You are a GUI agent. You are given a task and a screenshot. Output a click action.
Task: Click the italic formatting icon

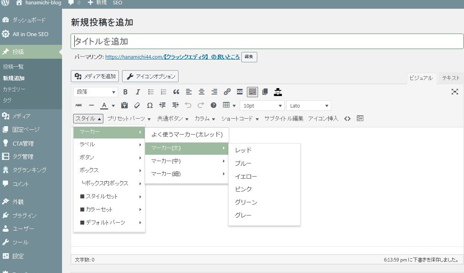click(x=138, y=92)
